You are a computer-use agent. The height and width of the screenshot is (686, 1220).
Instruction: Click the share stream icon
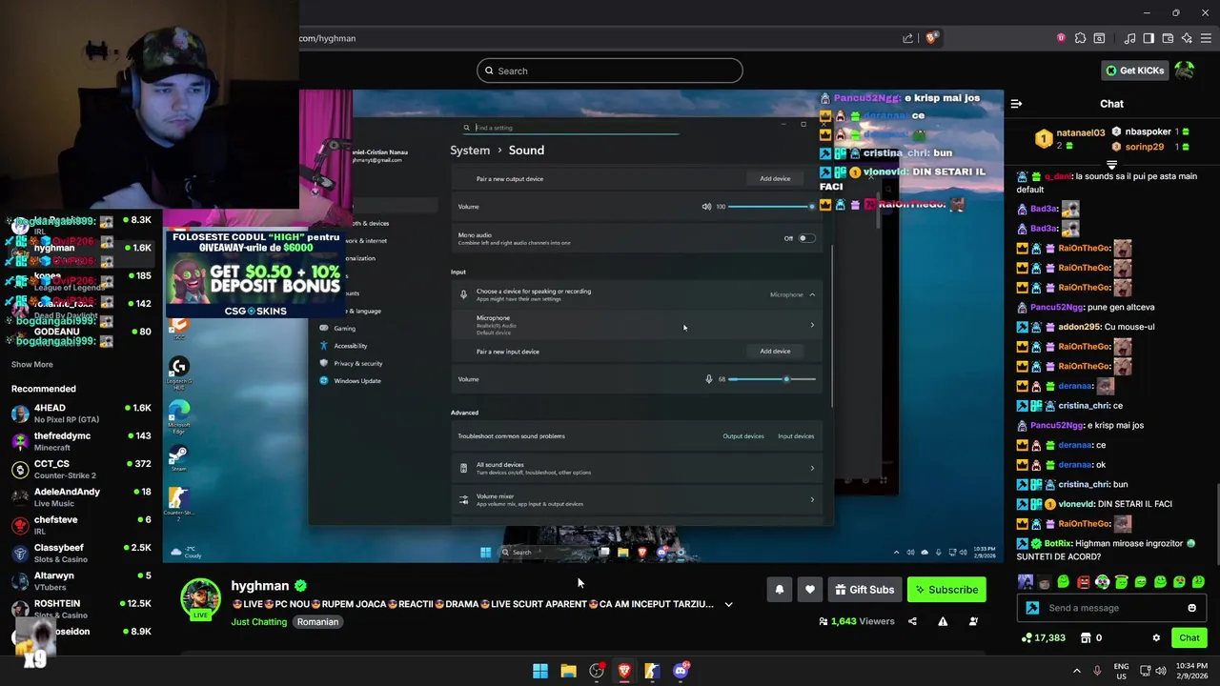click(x=912, y=621)
